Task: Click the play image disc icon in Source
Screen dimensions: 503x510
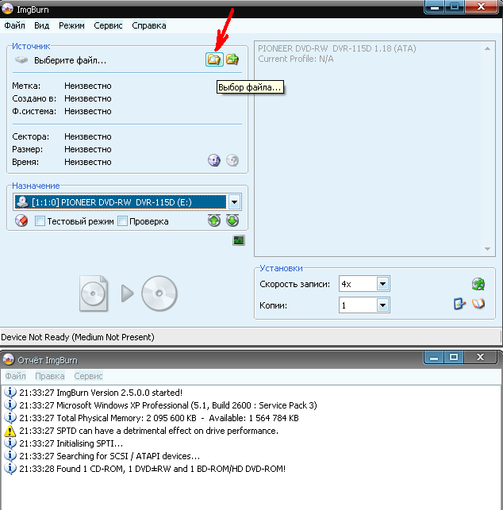Action: click(x=214, y=160)
